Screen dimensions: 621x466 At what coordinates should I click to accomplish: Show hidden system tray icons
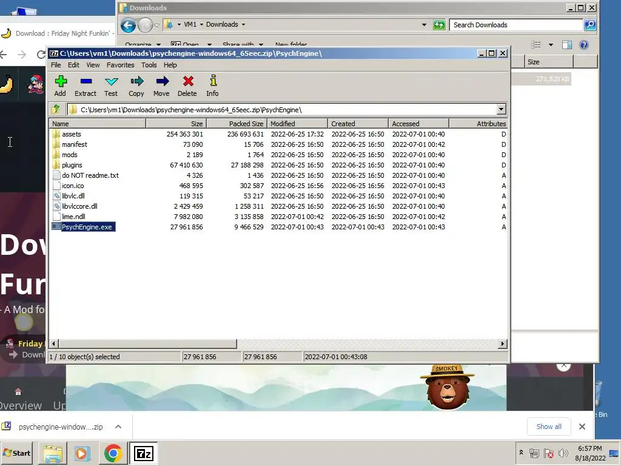pyautogui.click(x=521, y=453)
